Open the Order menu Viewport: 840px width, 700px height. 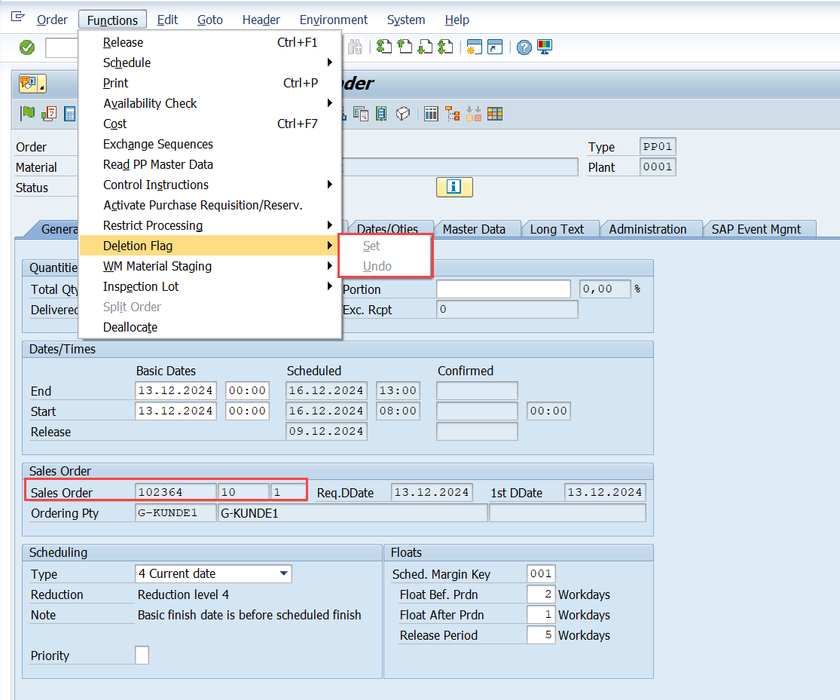coord(52,20)
